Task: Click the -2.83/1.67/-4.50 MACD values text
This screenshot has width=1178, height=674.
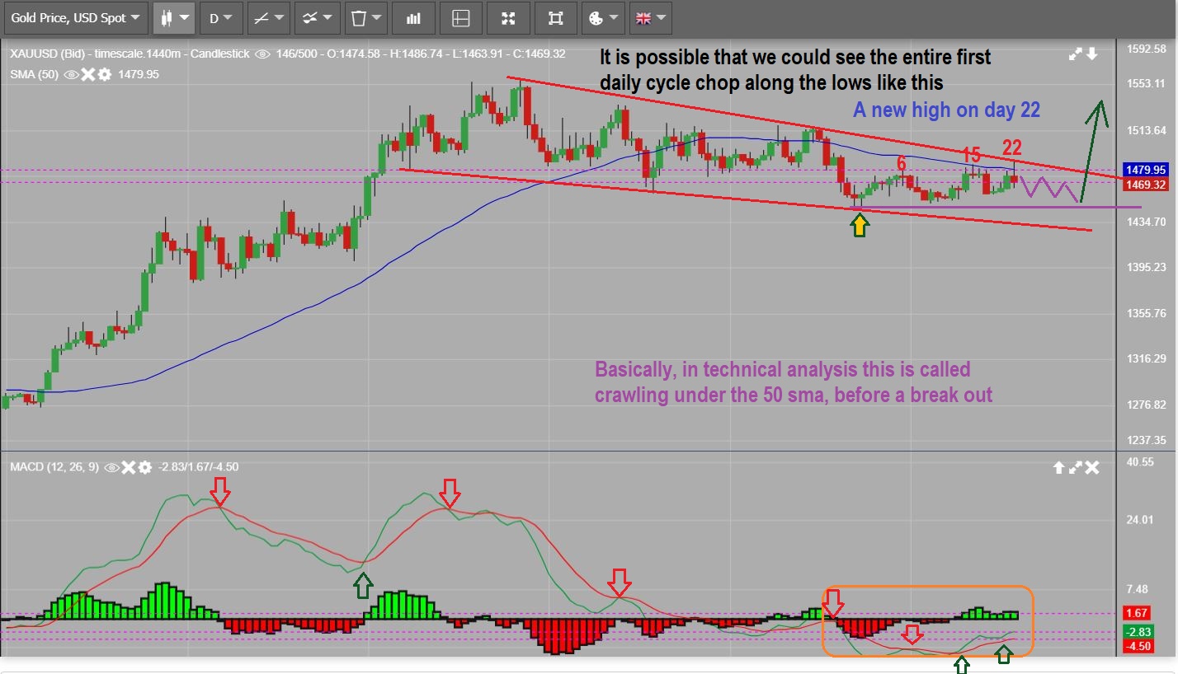Action: (x=198, y=467)
